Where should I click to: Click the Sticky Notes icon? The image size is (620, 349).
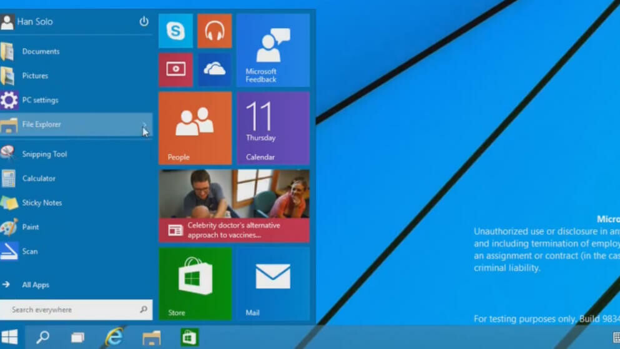tap(9, 203)
